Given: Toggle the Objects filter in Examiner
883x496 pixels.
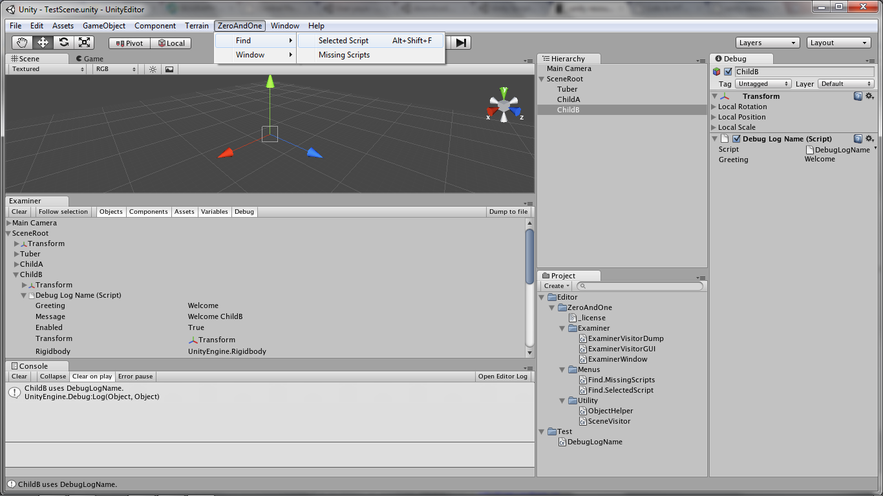Looking at the screenshot, I should 111,212.
